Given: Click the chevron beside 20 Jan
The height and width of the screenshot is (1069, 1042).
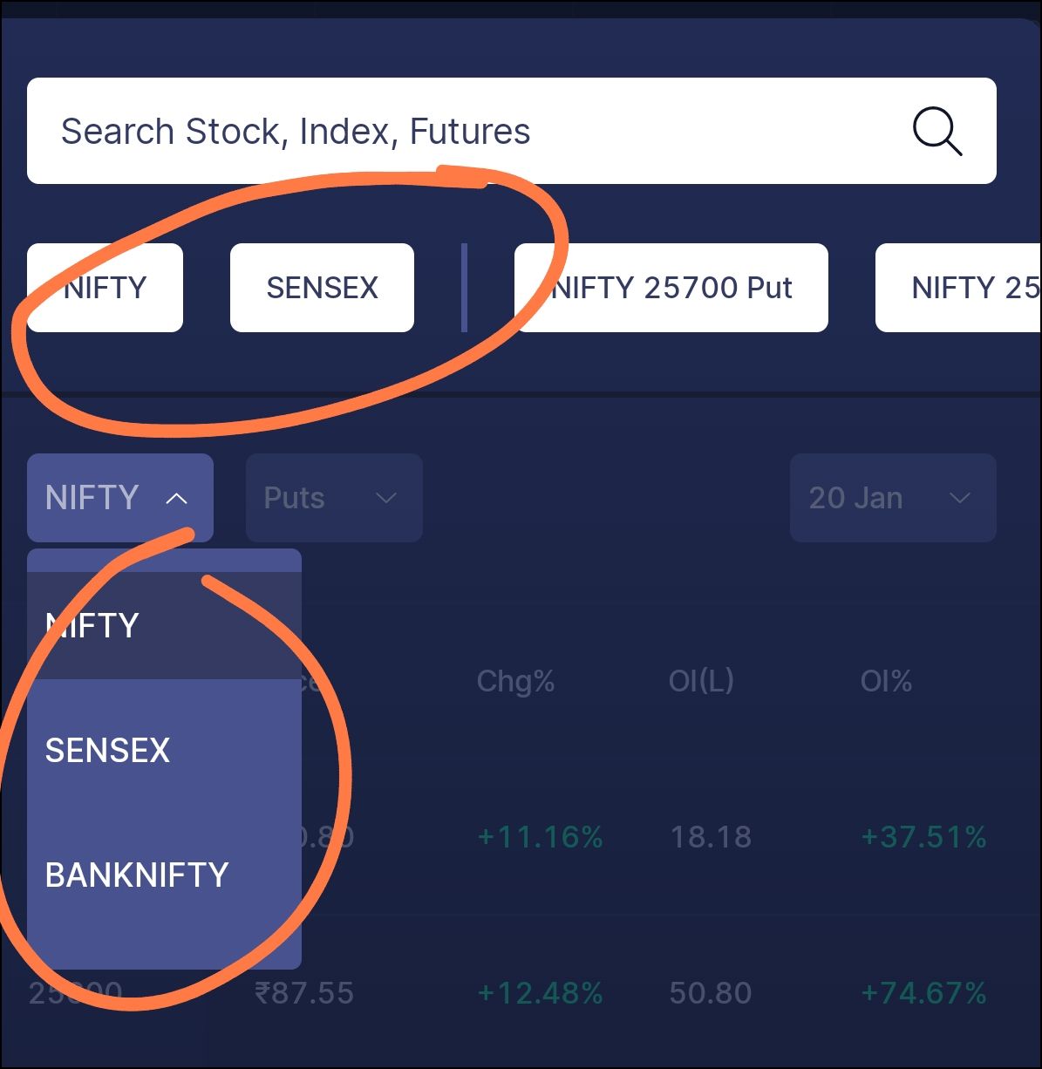Looking at the screenshot, I should coord(959,499).
